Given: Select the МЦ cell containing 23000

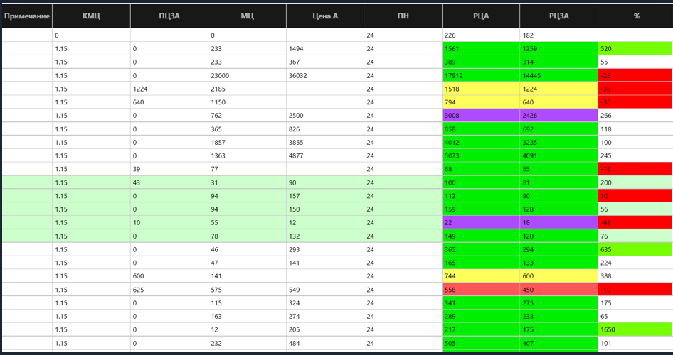Looking at the screenshot, I should pyautogui.click(x=247, y=75).
